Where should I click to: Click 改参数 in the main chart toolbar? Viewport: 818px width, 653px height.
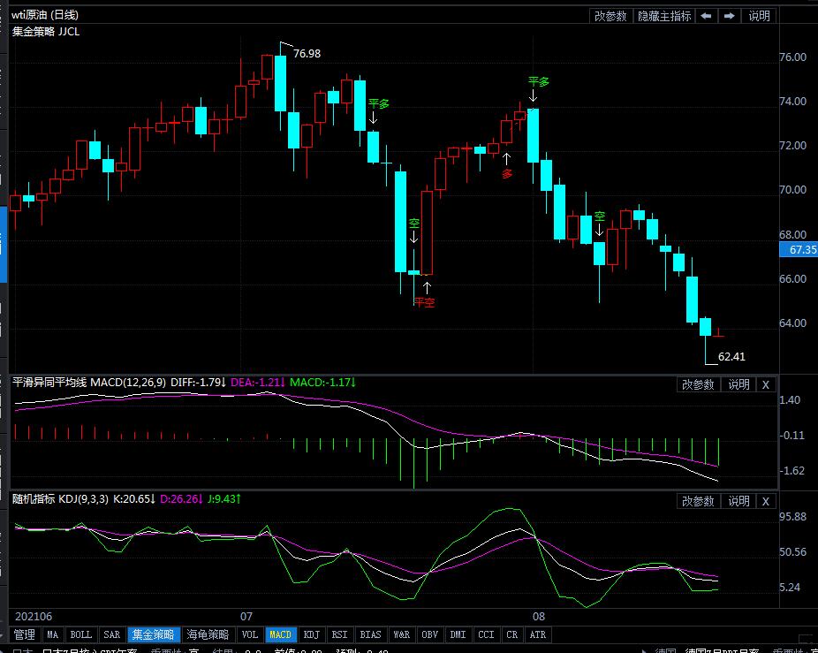610,16
